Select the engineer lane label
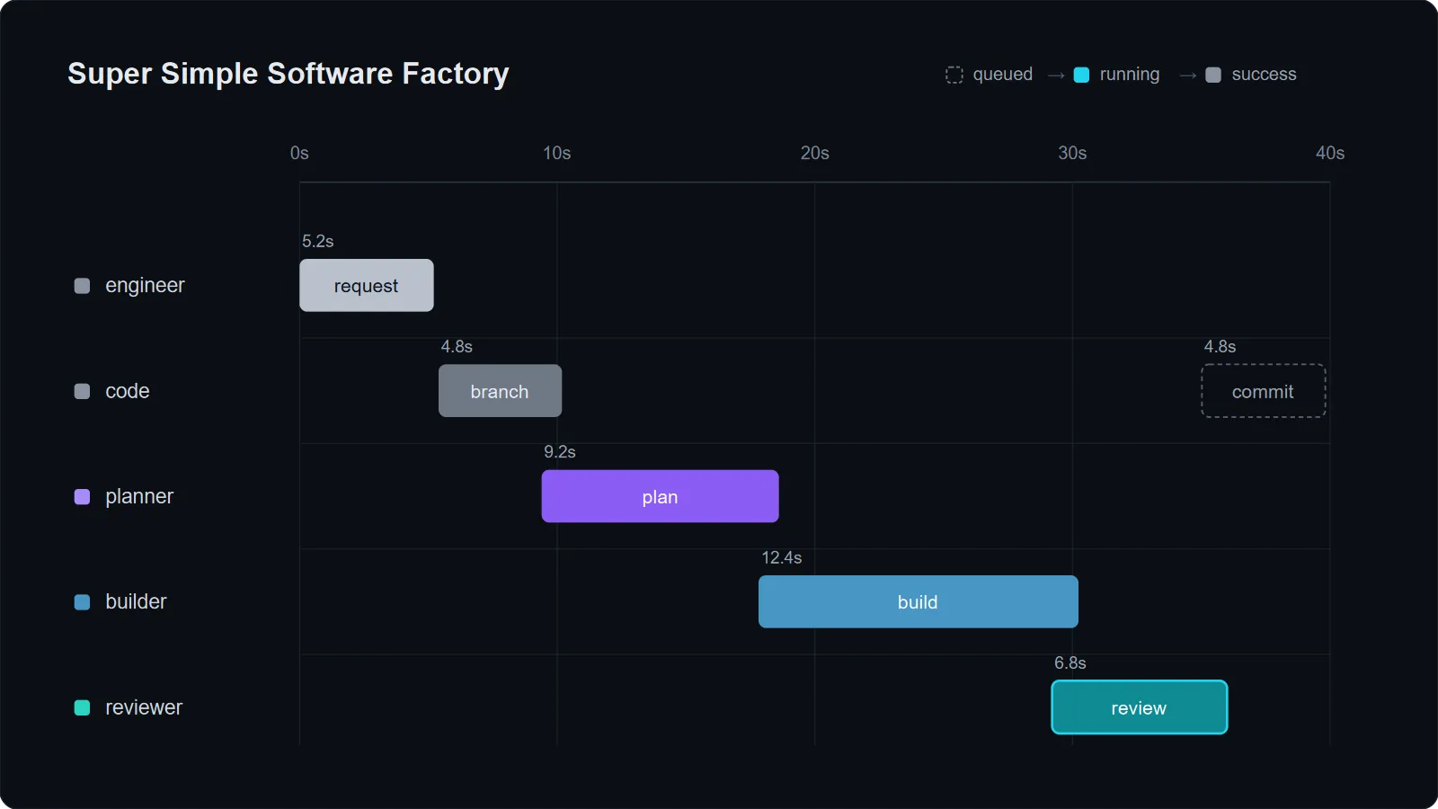 (x=145, y=286)
